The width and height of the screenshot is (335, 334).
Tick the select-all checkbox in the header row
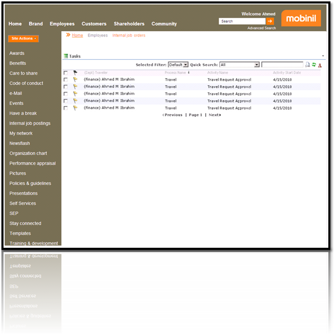click(66, 73)
